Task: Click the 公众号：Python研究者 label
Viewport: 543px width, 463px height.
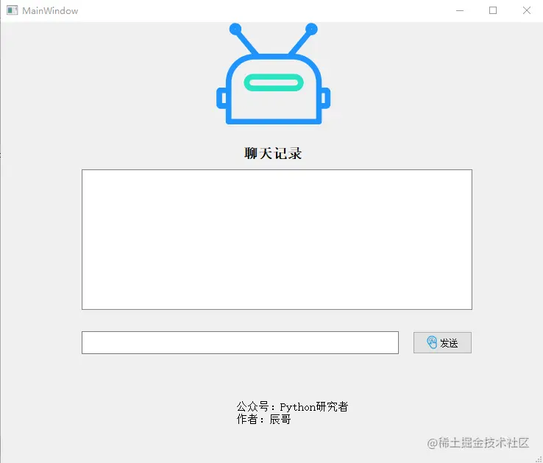Action: (x=292, y=406)
